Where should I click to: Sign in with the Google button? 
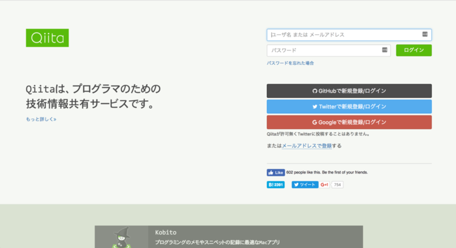(x=349, y=122)
